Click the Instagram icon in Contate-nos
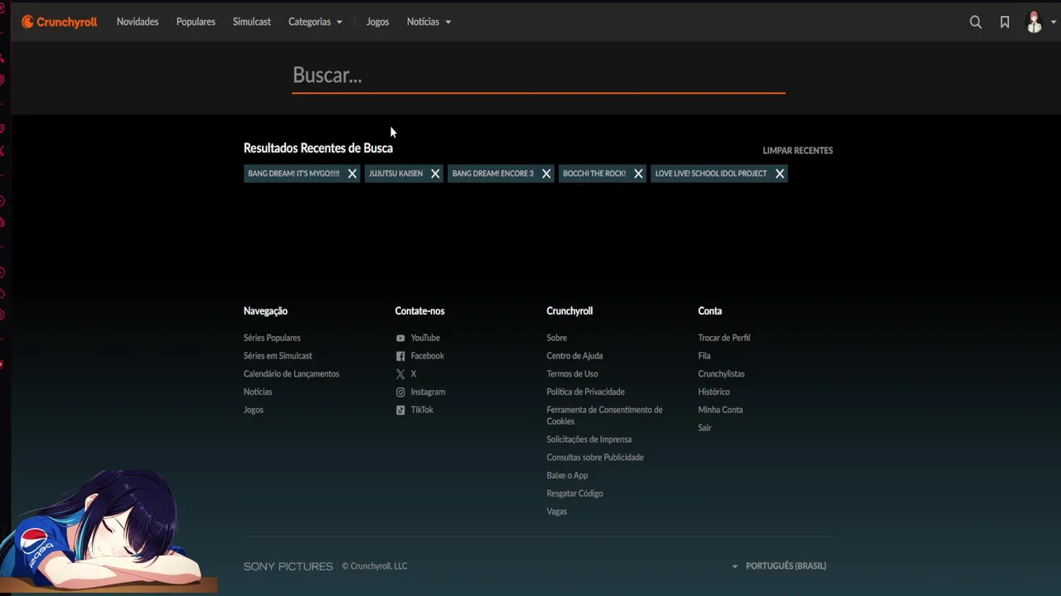 (x=400, y=392)
